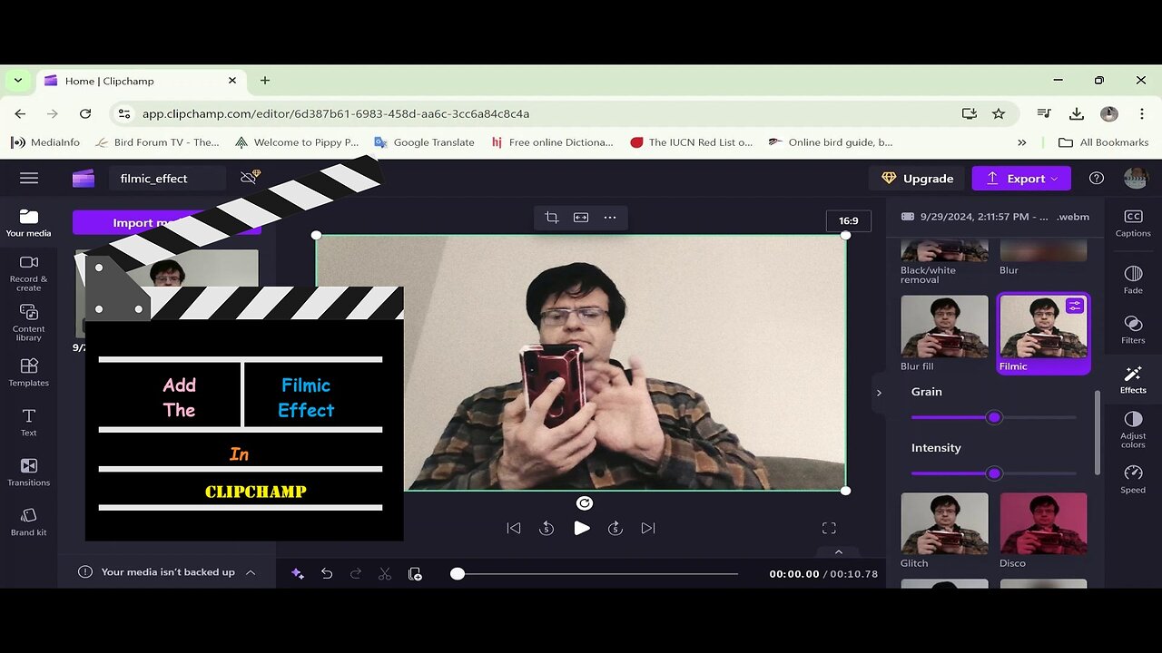The height and width of the screenshot is (653, 1162).
Task: Click the split scissors tool
Action: tap(385, 573)
